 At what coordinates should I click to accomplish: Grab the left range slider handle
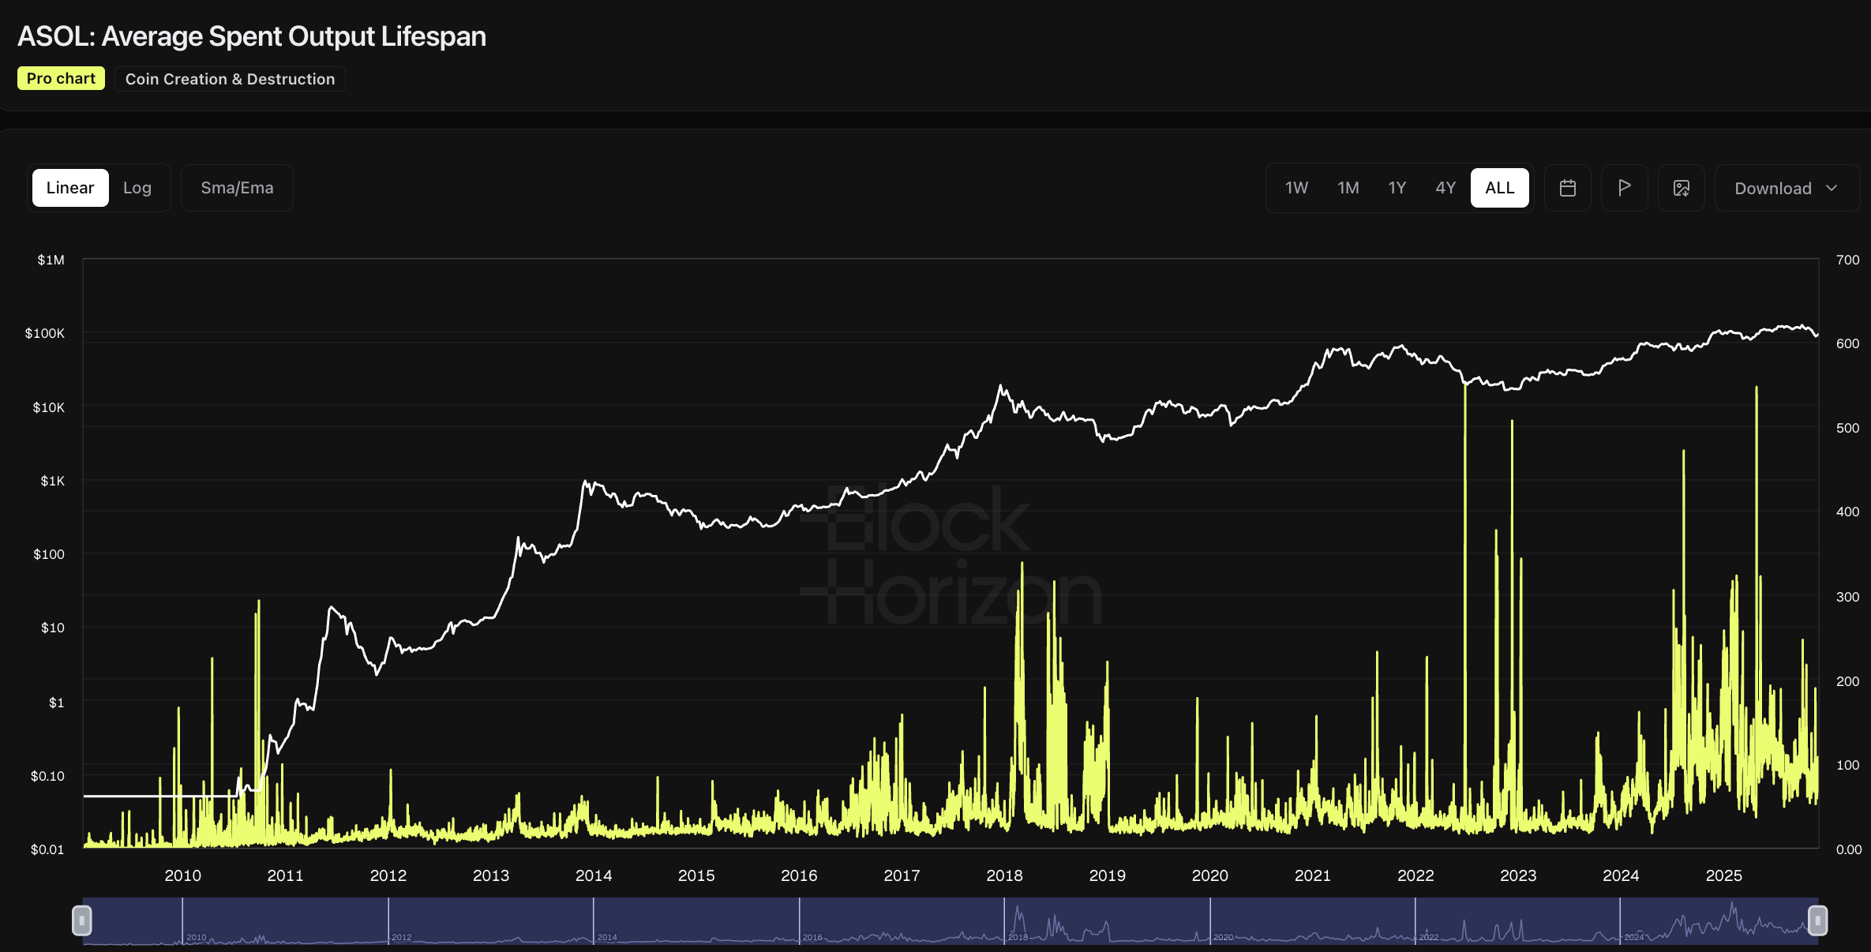point(82,920)
